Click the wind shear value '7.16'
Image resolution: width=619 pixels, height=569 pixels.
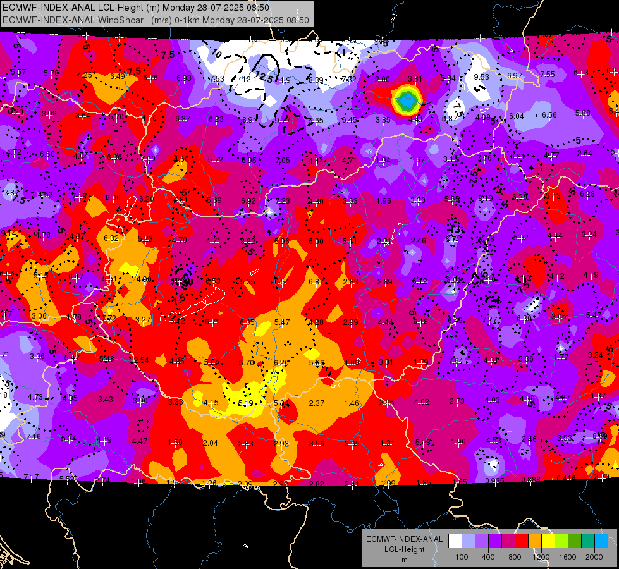[33, 437]
